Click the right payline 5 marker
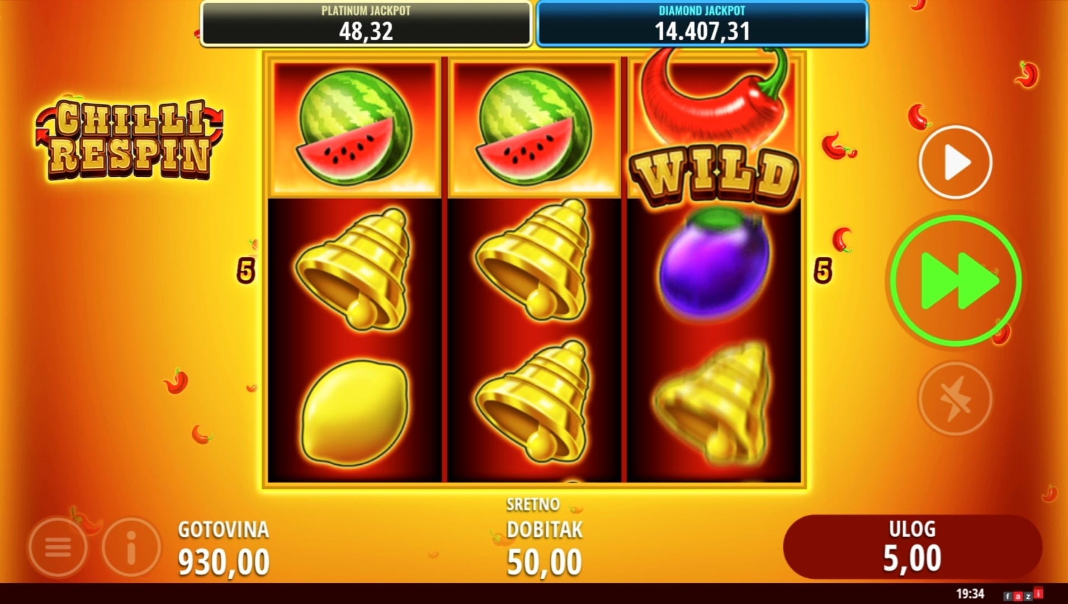The height and width of the screenshot is (604, 1068). [822, 271]
